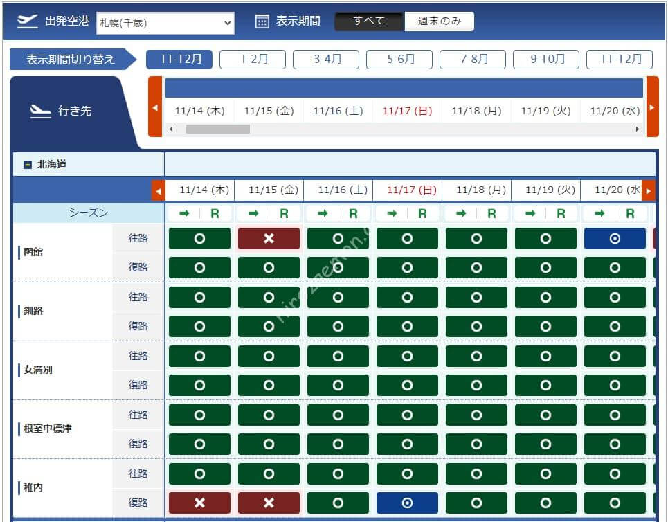The image size is (668, 522).
Task: Click the 女満別 destination label
Action: click(38, 370)
